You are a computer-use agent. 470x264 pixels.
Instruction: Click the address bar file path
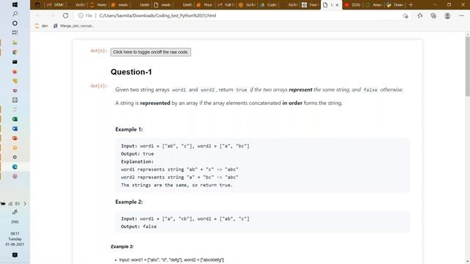pyautogui.click(x=157, y=15)
